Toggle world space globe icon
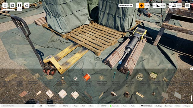 coord(187,5)
